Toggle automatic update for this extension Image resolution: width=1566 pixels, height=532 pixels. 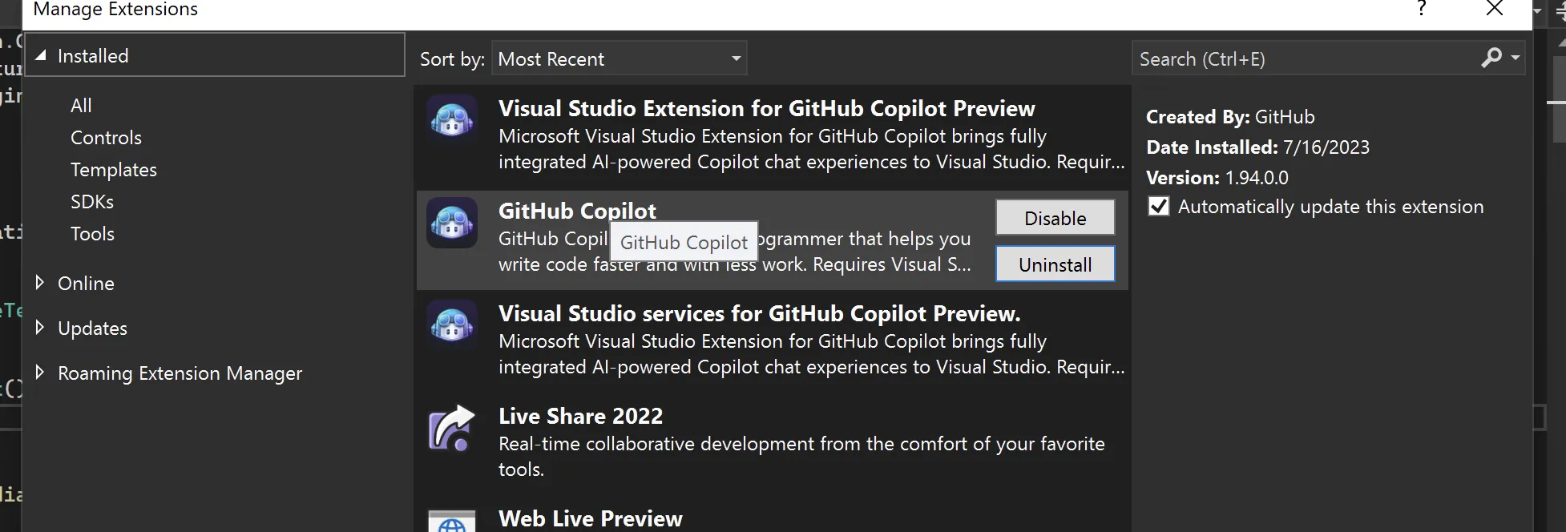tap(1159, 207)
